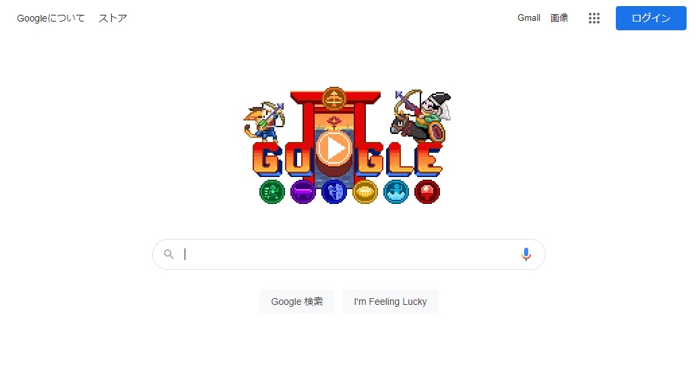Click the horseback archer character
The image size is (696, 389).
[x=420, y=116]
